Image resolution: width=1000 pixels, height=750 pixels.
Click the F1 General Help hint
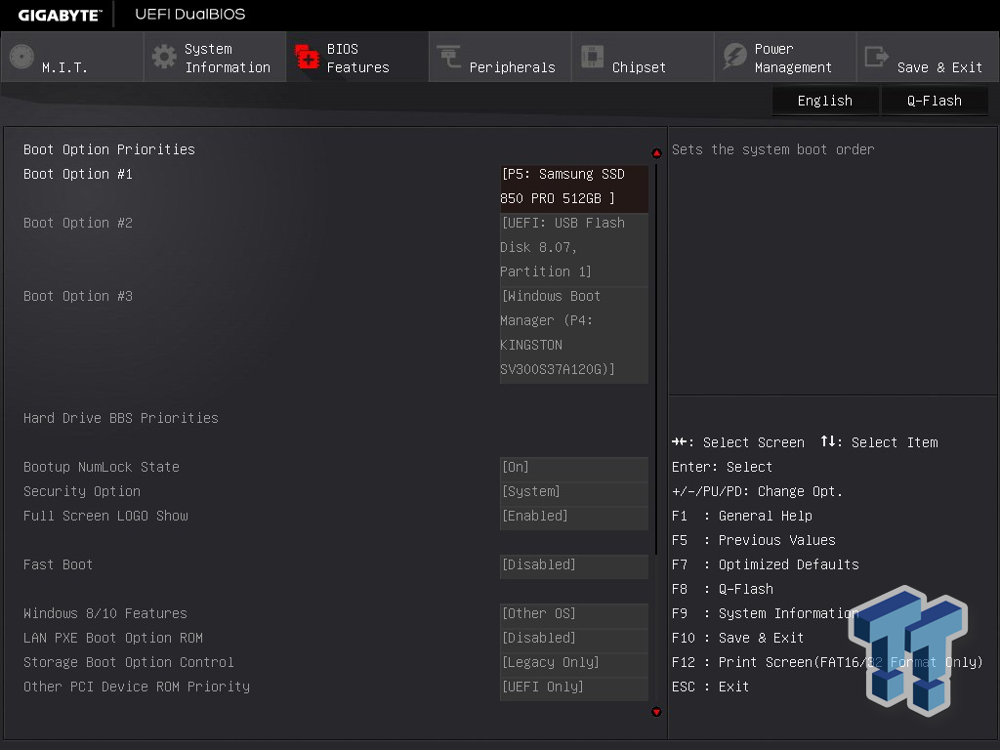[x=742, y=516]
